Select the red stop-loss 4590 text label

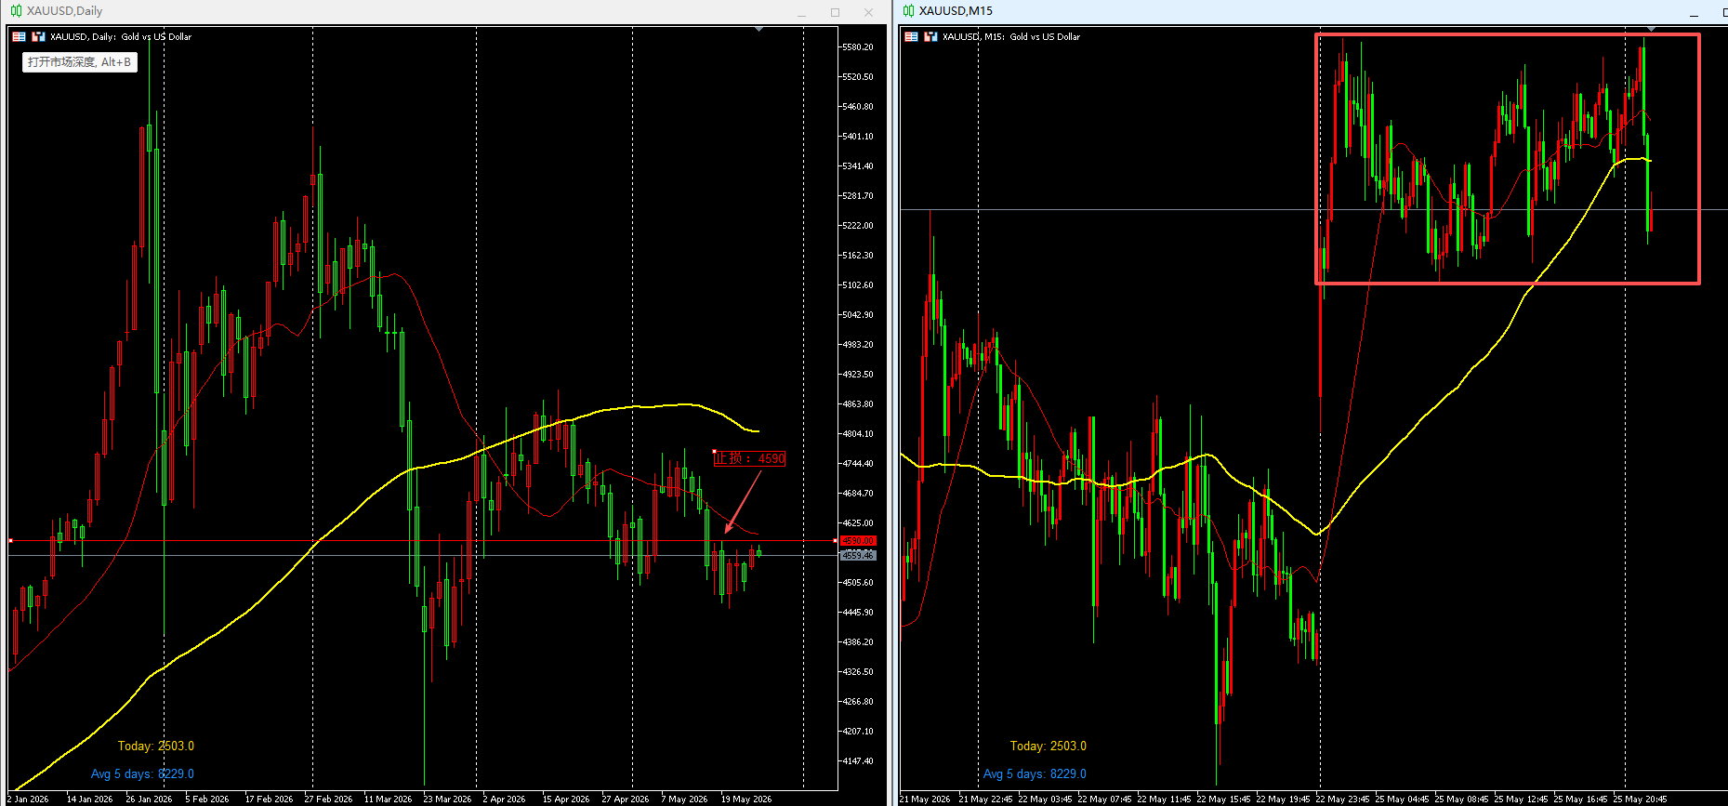pyautogui.click(x=749, y=458)
